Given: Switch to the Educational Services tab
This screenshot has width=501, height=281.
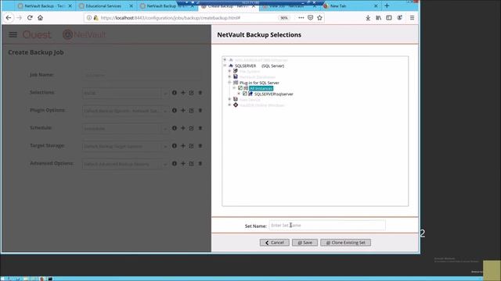Looking at the screenshot, I should tap(106, 5).
